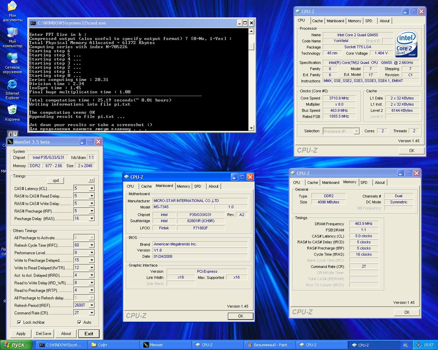Image resolution: width=438 pixels, height=350 pixels.
Task: Expand the Performance Level dropdown
Action: point(92,253)
